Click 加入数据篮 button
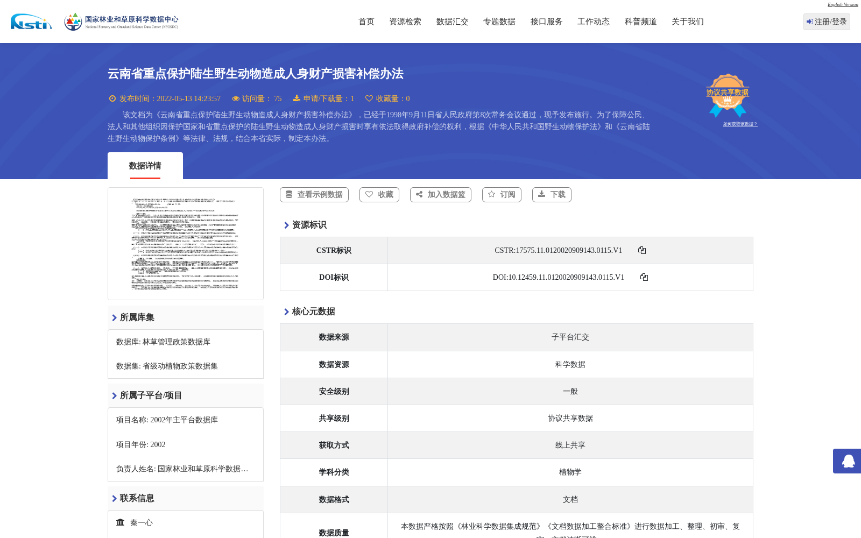Viewport: 861px width, 538px height. point(441,195)
